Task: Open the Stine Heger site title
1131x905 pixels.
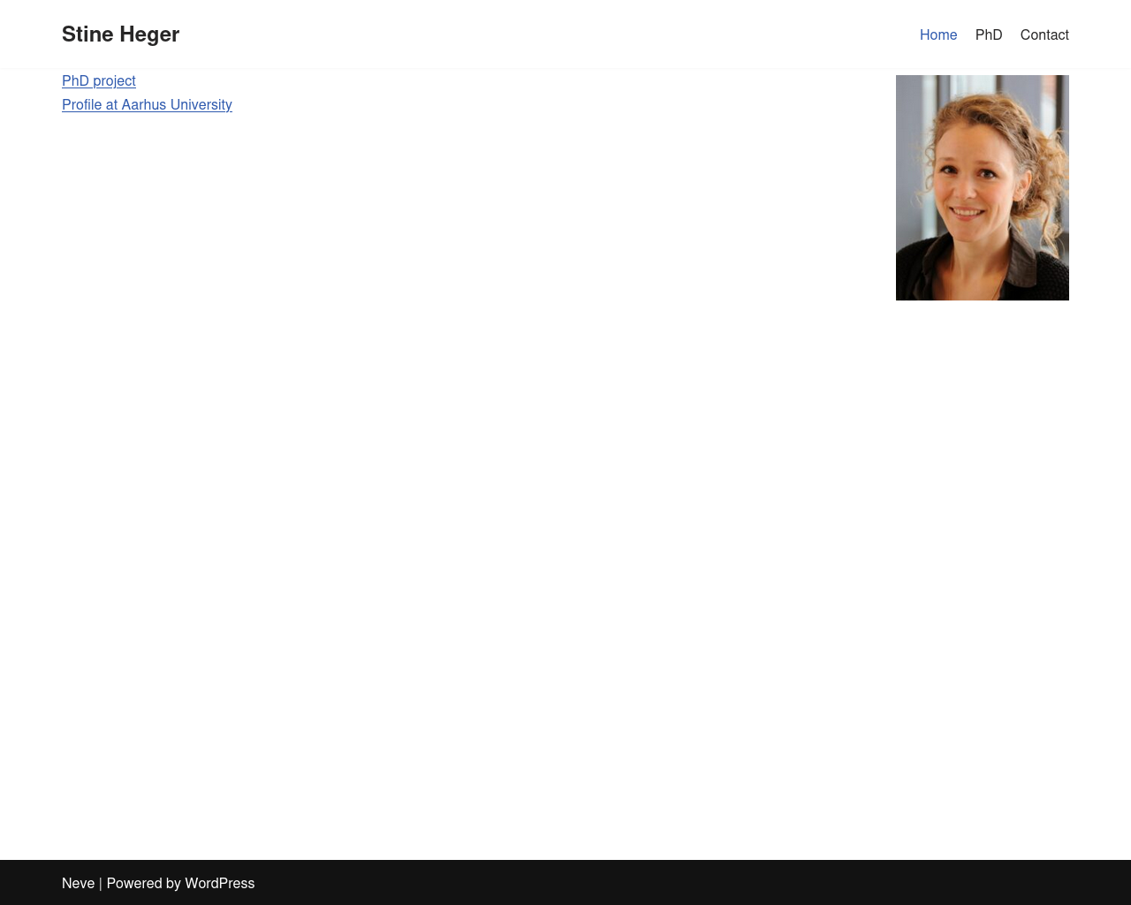Action: [120, 34]
